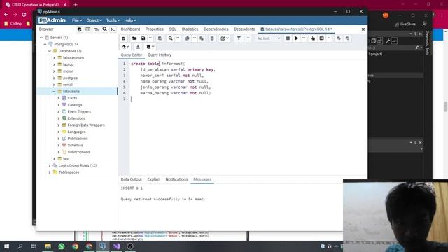448x252 pixels.
Task: Click the Explain hand-pointer icon
Action: click(313, 38)
